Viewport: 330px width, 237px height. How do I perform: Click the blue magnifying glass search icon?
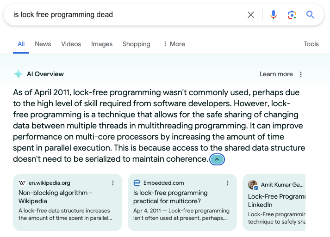pyautogui.click(x=310, y=15)
